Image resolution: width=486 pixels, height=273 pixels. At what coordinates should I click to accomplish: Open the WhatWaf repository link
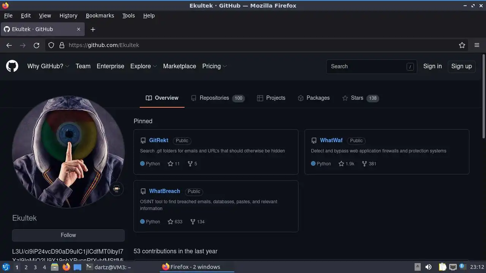[x=331, y=140]
